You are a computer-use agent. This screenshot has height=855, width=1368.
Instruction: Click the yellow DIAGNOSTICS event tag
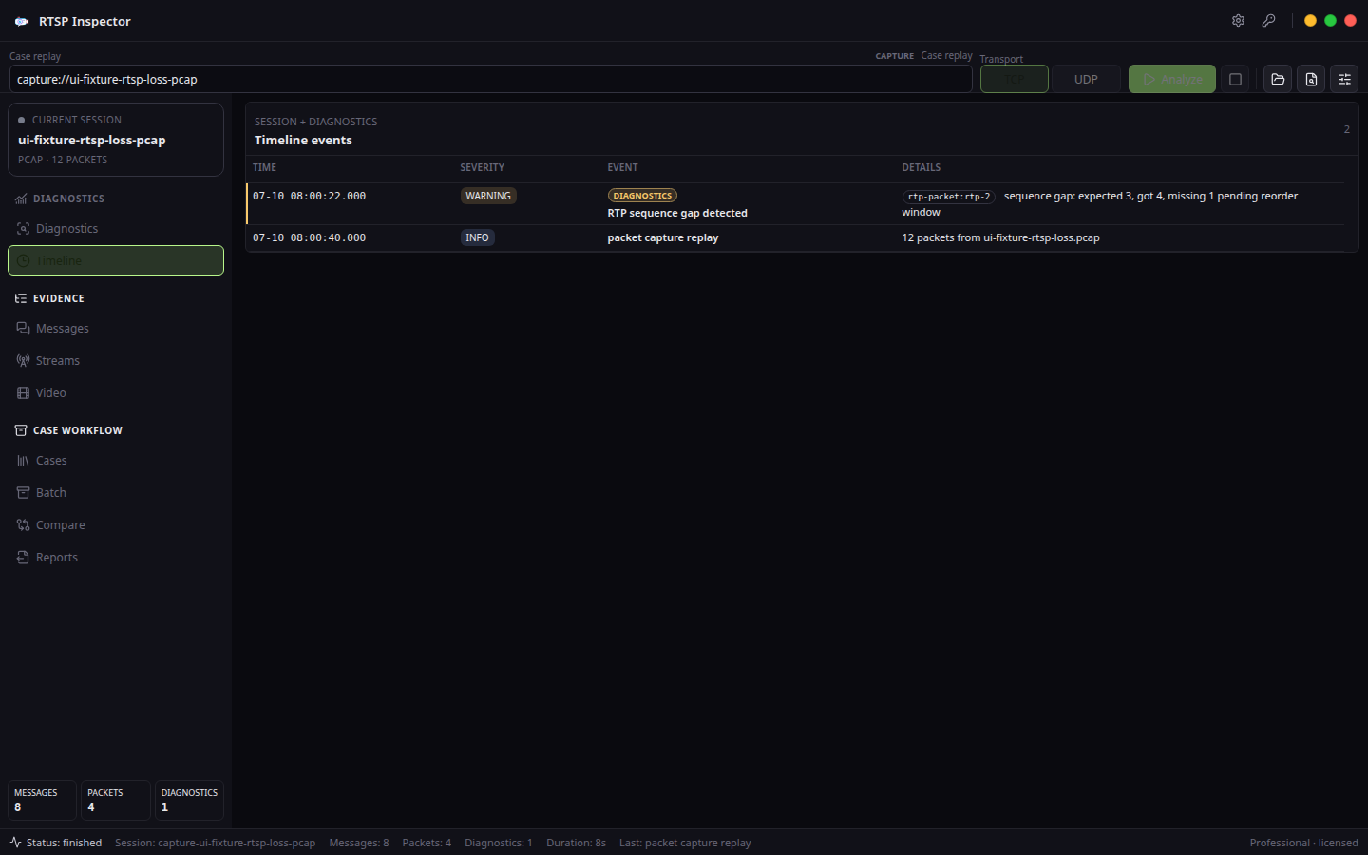point(642,196)
